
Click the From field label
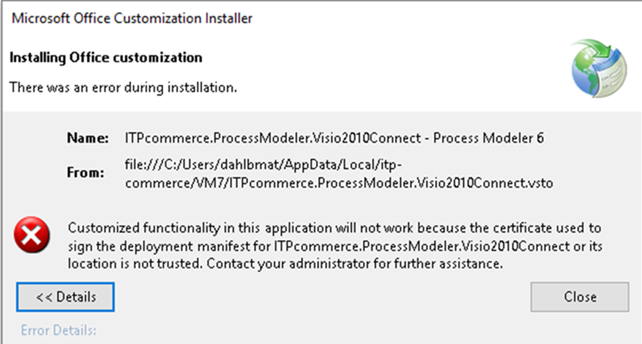coord(86,172)
